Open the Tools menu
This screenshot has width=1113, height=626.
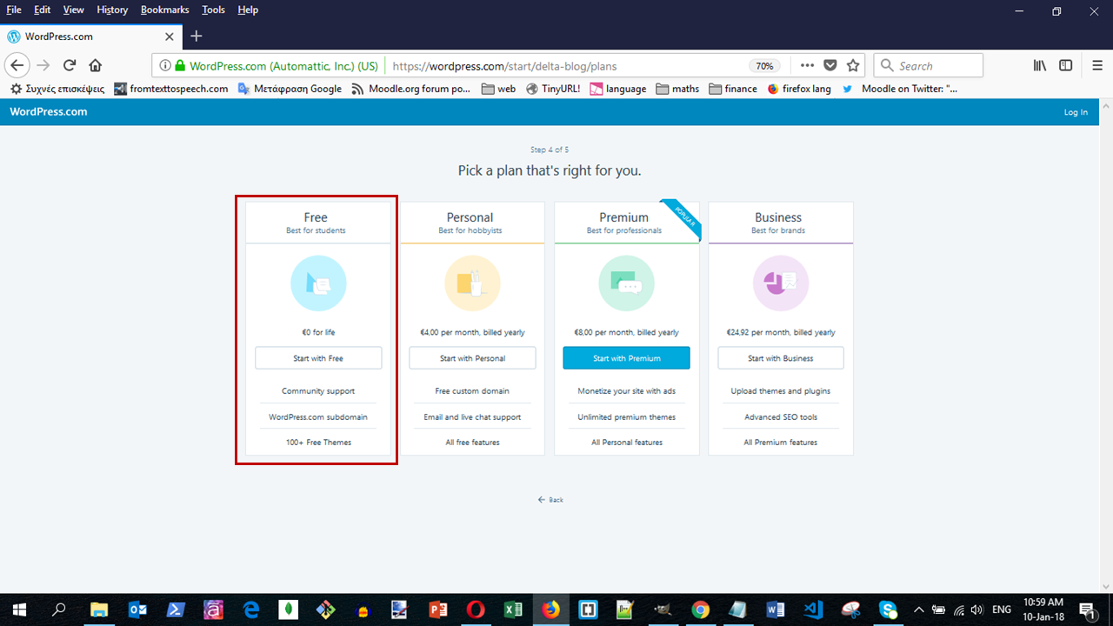point(213,10)
